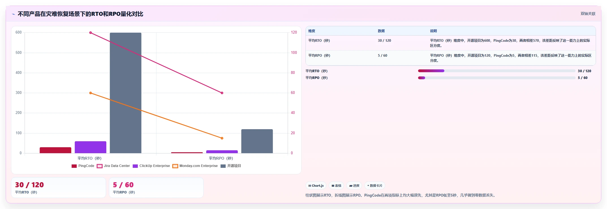This screenshot has height=209, width=607.
Task: Click the 进度 tag chip
Action: click(x=354, y=186)
